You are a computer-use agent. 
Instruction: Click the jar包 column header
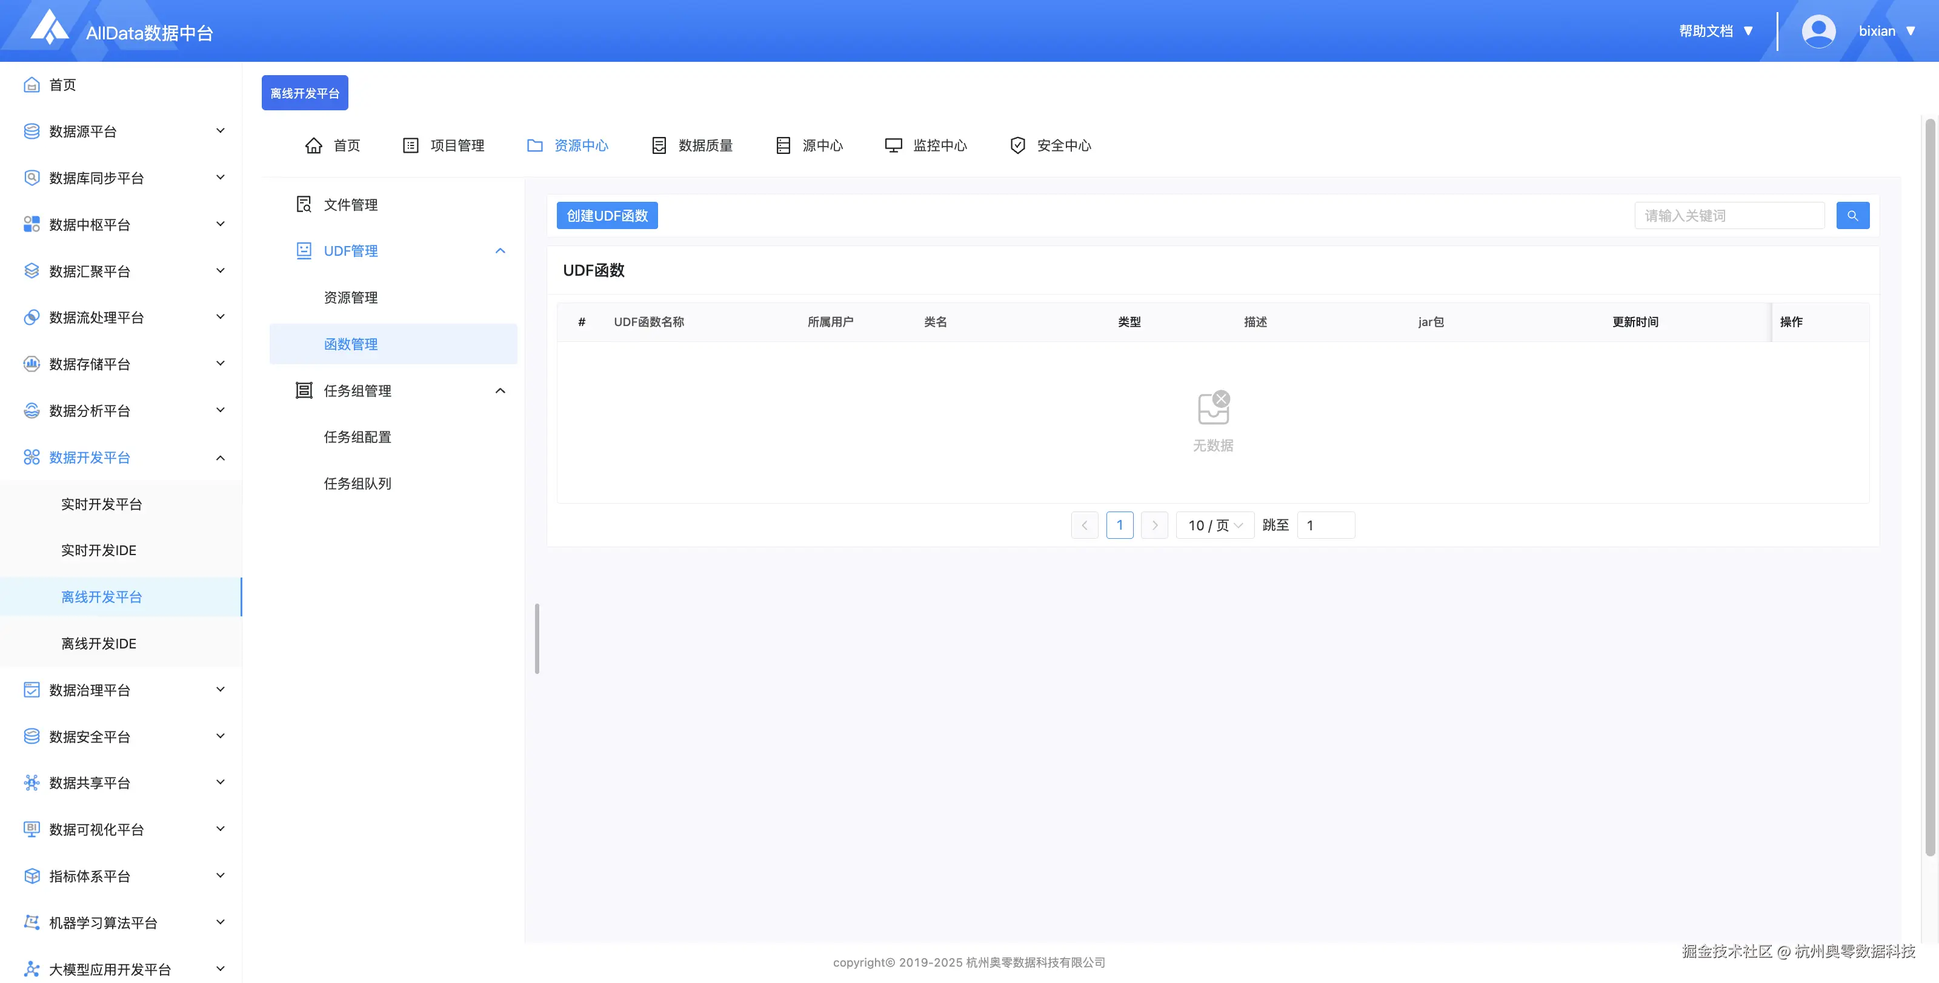[x=1431, y=322]
